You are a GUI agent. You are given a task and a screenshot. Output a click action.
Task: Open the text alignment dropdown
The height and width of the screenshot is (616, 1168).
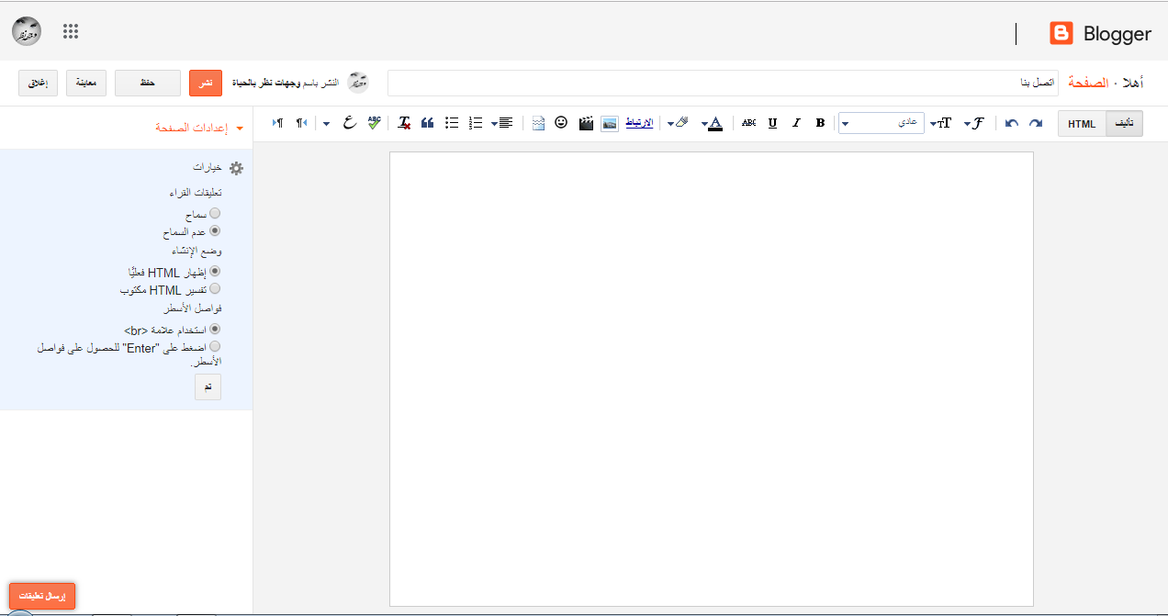point(501,123)
